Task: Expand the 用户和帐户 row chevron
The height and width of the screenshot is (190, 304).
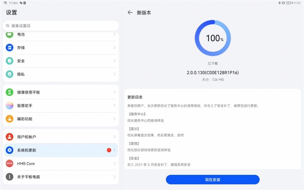Action: (115, 137)
